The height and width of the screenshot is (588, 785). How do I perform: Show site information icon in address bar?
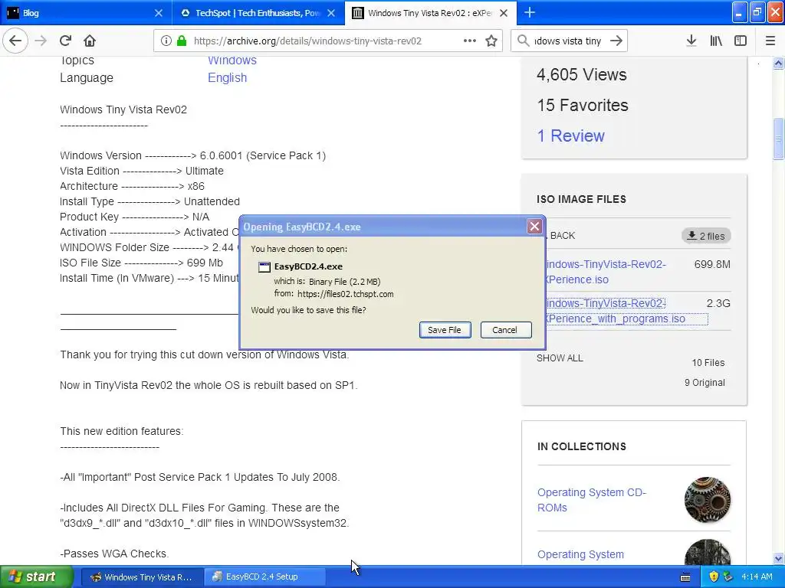tap(166, 41)
